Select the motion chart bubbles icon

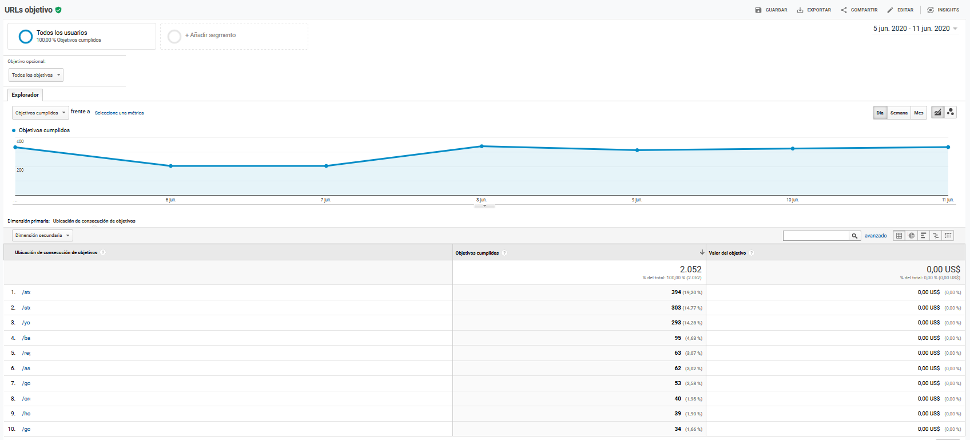[950, 112]
